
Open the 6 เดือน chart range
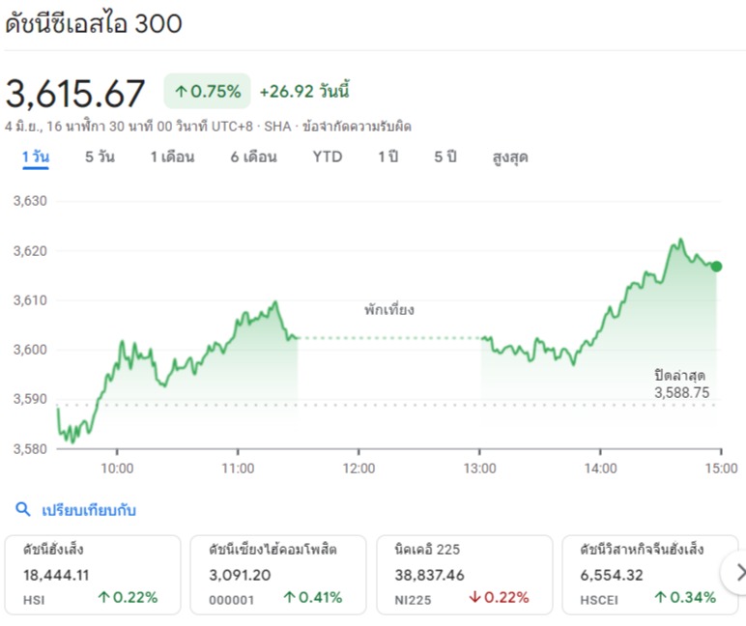point(253,156)
